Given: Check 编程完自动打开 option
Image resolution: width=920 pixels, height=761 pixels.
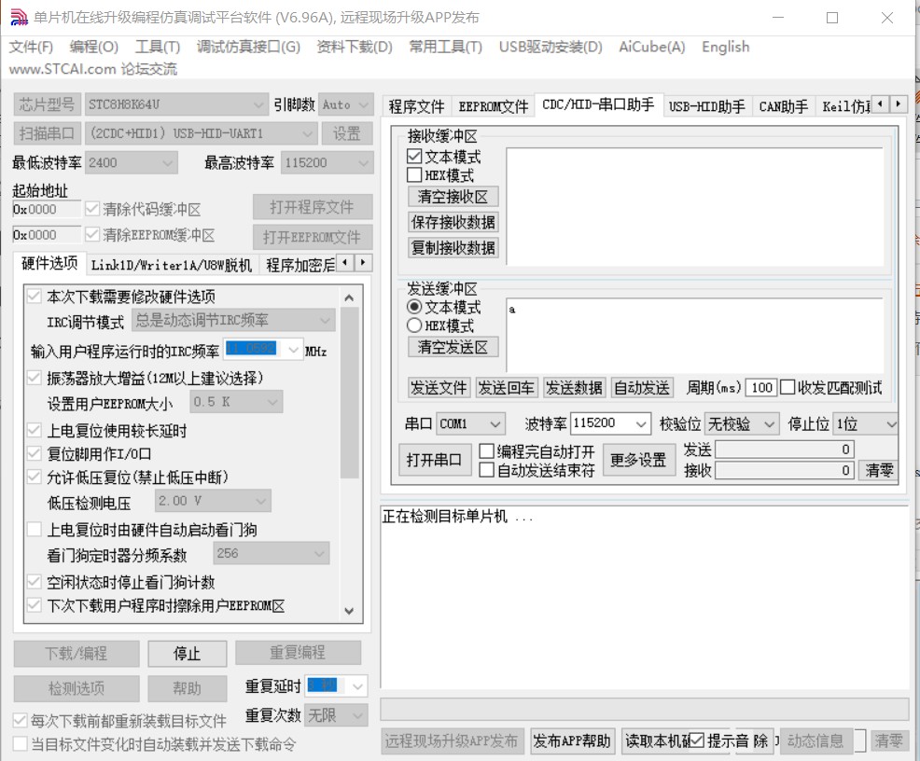Looking at the screenshot, I should click(x=484, y=450).
